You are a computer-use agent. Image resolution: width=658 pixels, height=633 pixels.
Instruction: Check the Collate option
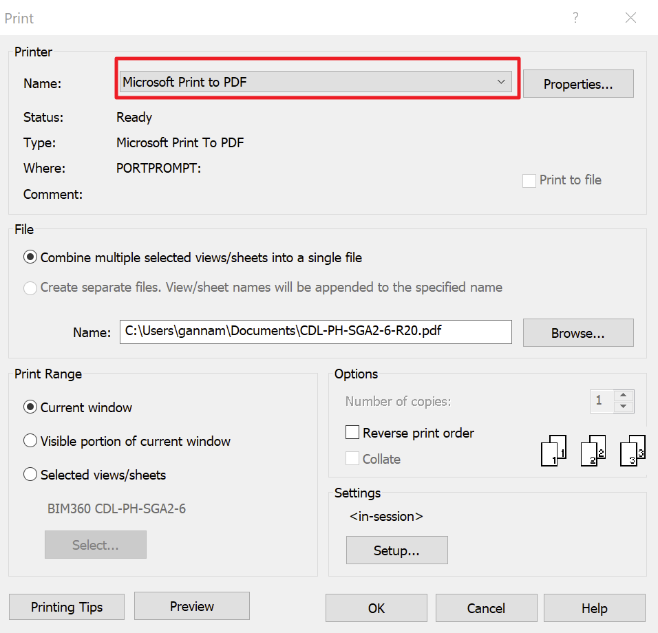[352, 458]
